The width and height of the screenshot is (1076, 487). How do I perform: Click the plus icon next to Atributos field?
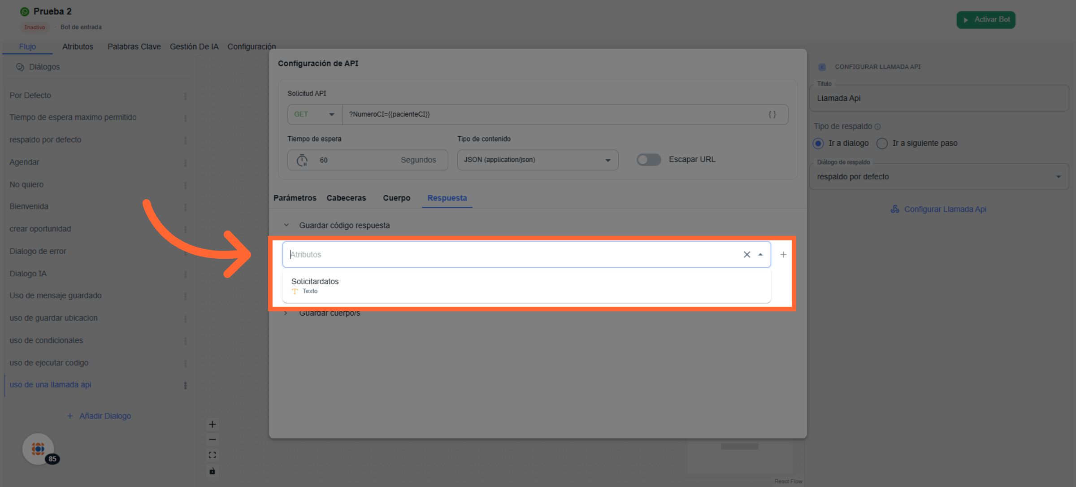[x=783, y=255]
